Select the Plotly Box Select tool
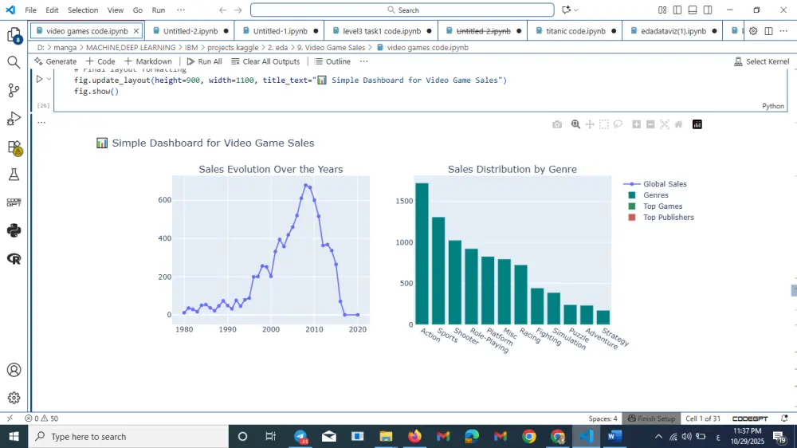This screenshot has width=797, height=448. (x=604, y=124)
